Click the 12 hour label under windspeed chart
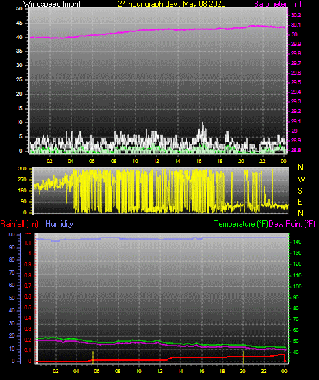 pos(157,161)
